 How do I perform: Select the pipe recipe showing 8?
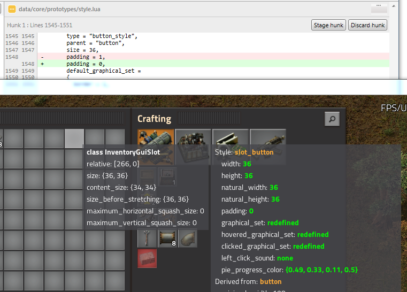click(167, 239)
